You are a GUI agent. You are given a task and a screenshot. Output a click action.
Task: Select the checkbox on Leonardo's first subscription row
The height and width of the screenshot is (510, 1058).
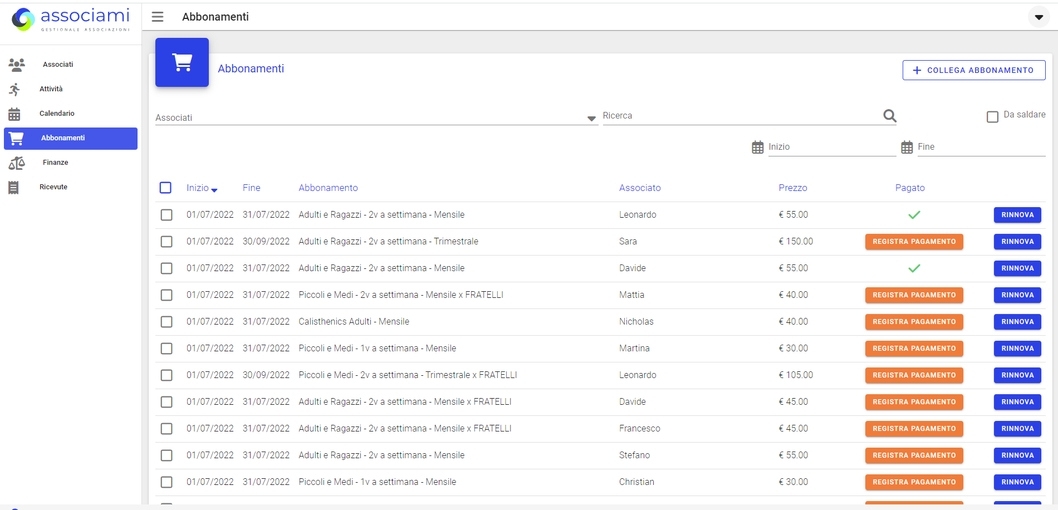coord(166,214)
